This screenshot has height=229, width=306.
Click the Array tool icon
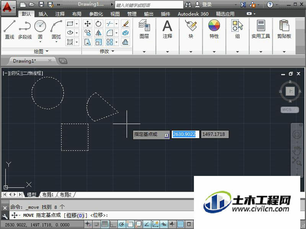(x=110, y=42)
